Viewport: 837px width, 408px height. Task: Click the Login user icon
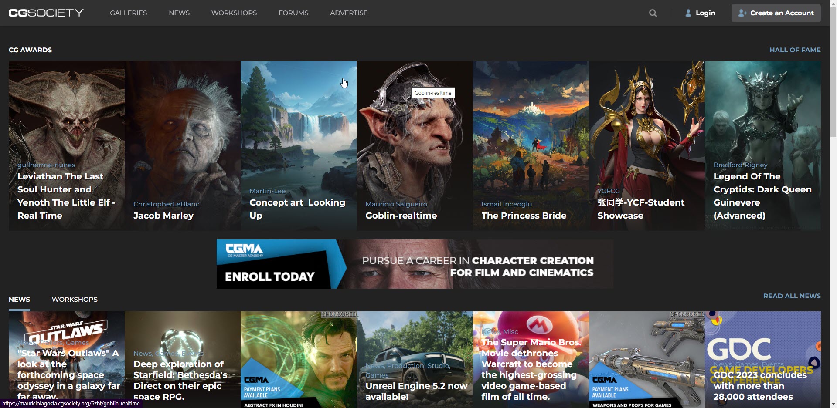(688, 13)
